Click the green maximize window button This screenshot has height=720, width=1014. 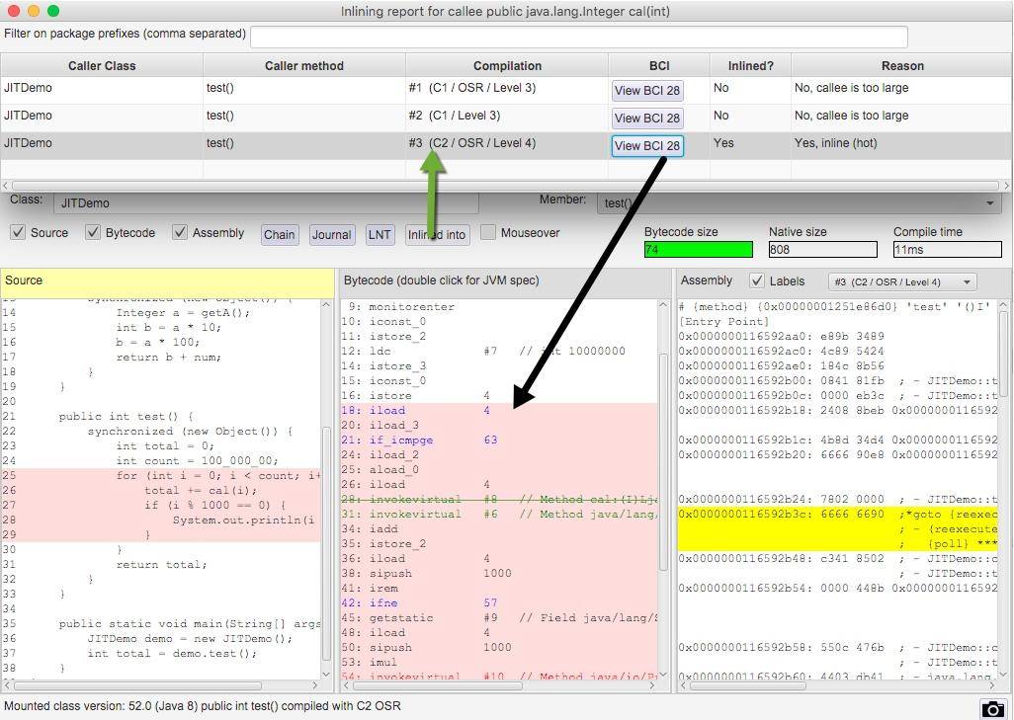coord(53,11)
